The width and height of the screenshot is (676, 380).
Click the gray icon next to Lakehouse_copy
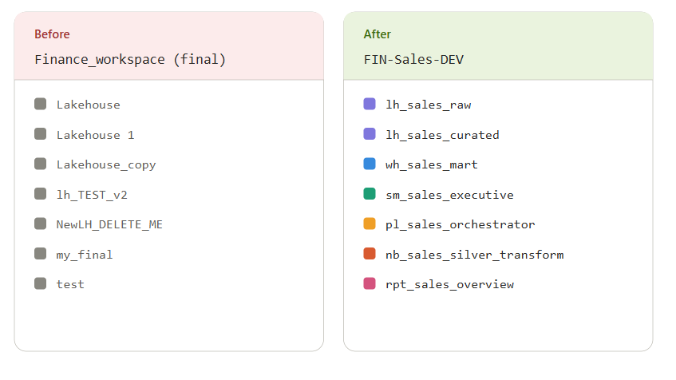[x=40, y=164]
